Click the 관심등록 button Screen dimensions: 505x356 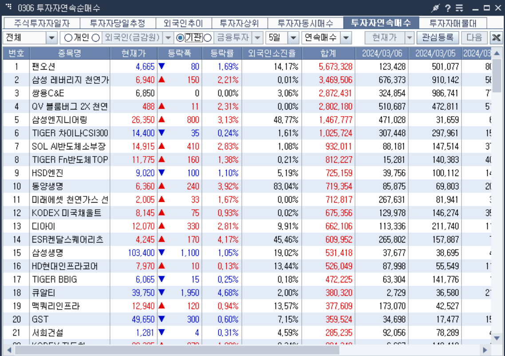[x=438, y=38]
